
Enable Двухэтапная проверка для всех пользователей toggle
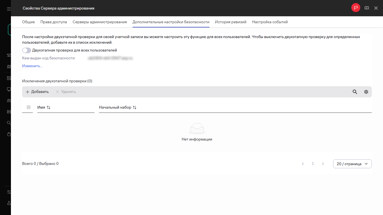coord(27,50)
